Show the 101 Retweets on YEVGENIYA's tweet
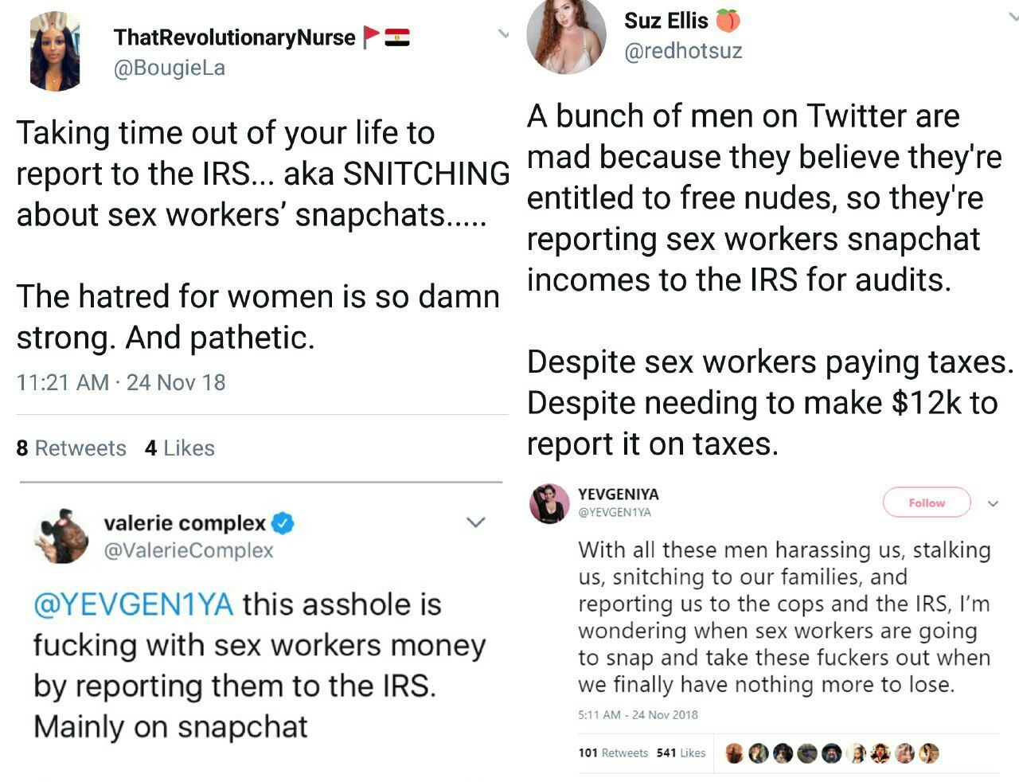This screenshot has width=1019, height=782. [x=613, y=753]
